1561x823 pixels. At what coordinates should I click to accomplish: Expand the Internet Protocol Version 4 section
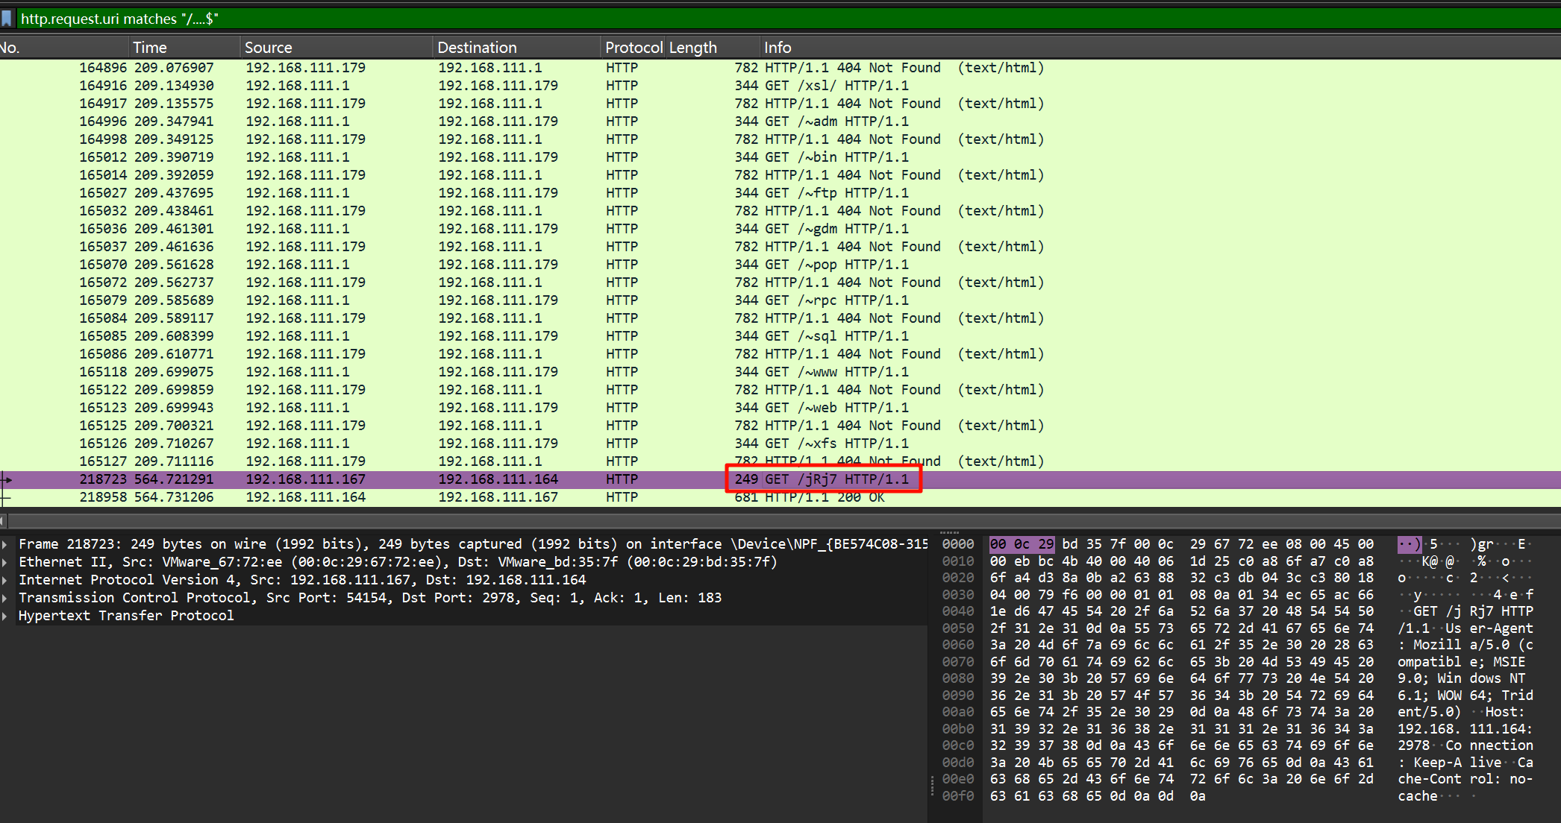tap(5, 580)
